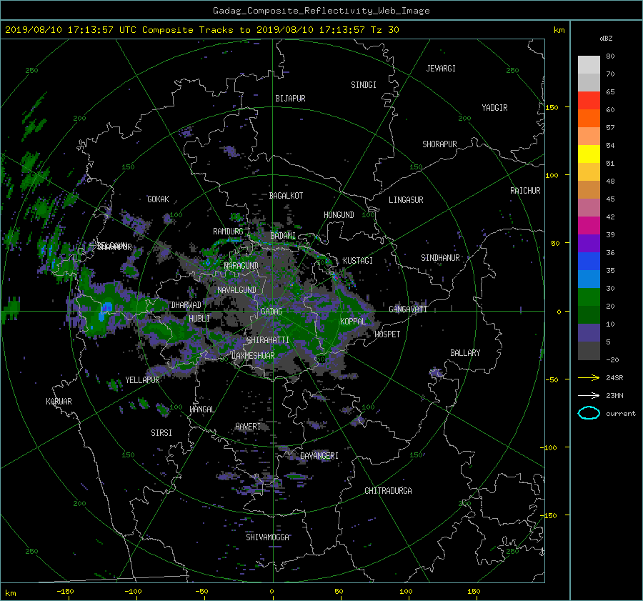643x601 pixels.
Task: Click the UTC Composite Tracks timestamp header
Action: pos(202,30)
